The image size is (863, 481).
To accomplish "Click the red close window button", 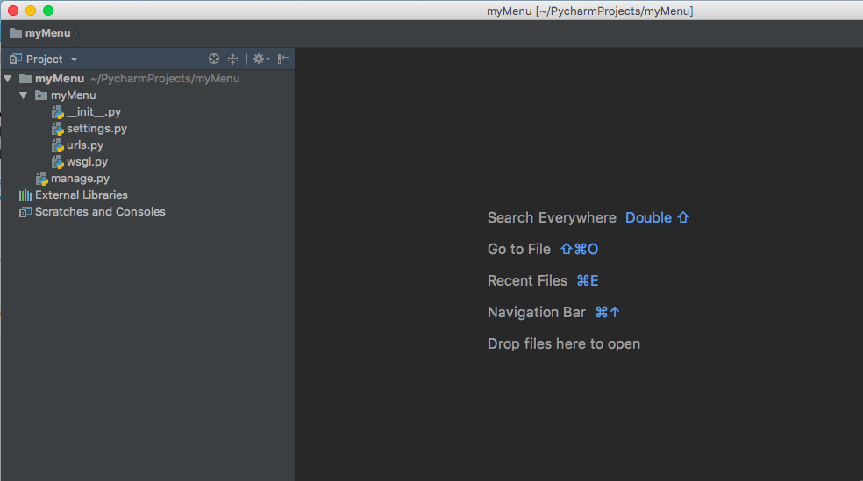I will [x=13, y=11].
